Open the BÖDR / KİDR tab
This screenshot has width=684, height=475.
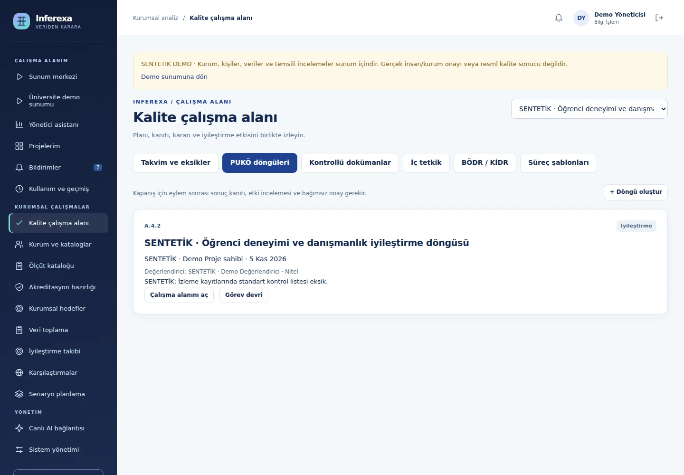tap(485, 163)
